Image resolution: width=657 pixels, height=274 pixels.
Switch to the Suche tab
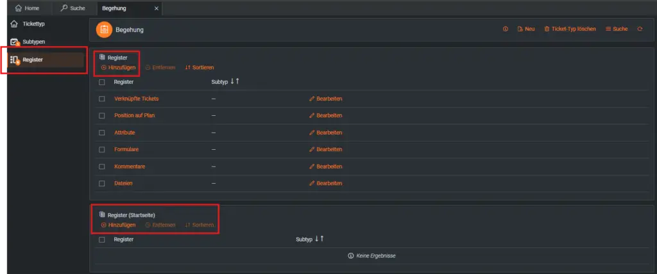[73, 8]
